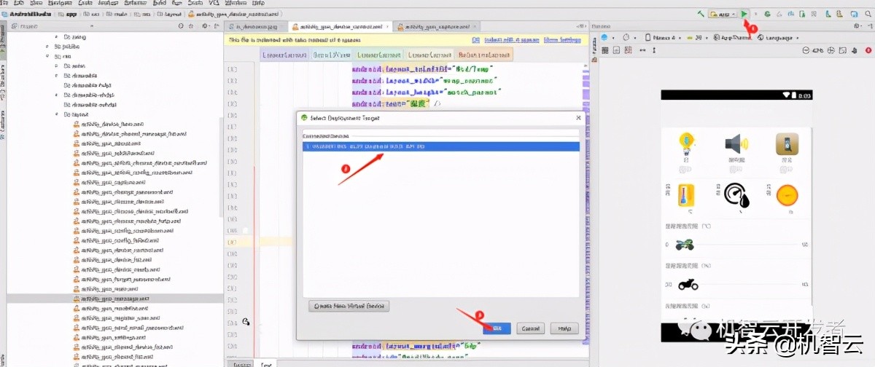Open the Language dropdown in preview
The image size is (875, 367).
[x=779, y=37]
